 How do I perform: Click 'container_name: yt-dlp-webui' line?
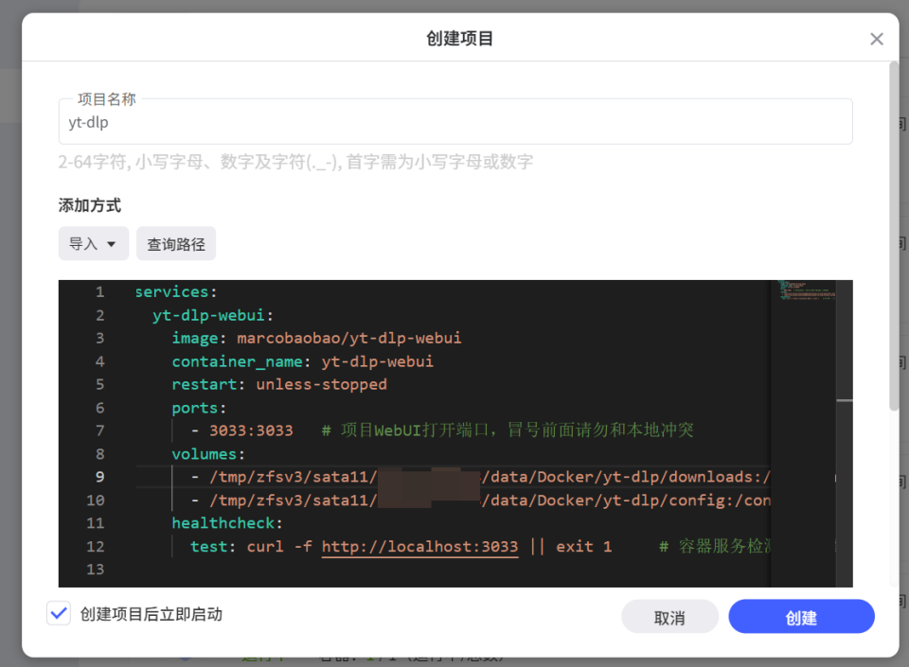click(303, 361)
